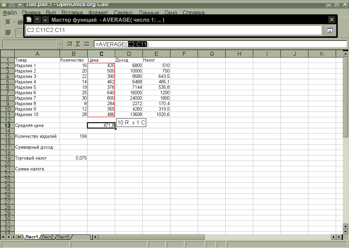Select the column F header
The height and width of the screenshot is (248, 349).
click(184, 54)
